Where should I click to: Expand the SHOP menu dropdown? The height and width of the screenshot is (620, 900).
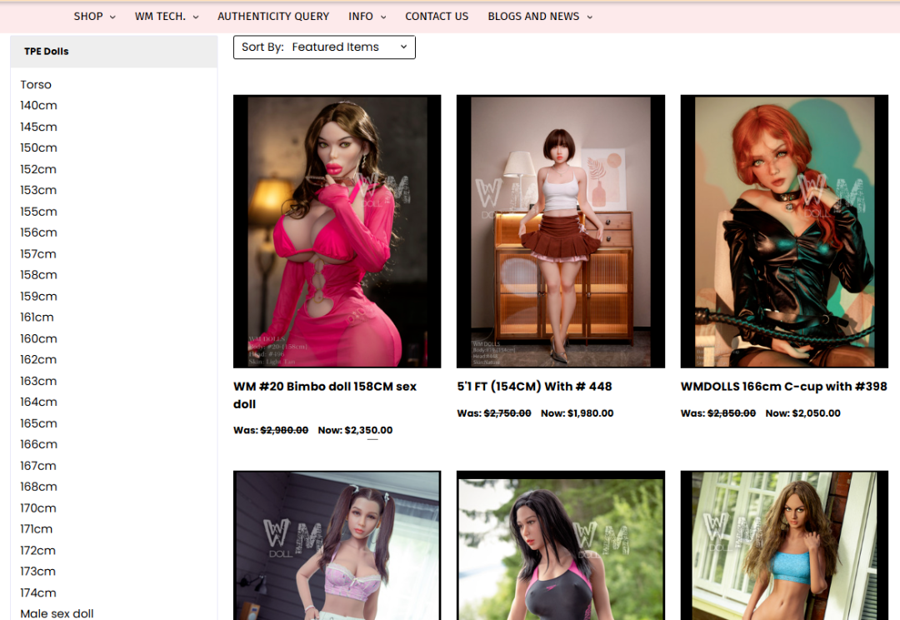94,16
